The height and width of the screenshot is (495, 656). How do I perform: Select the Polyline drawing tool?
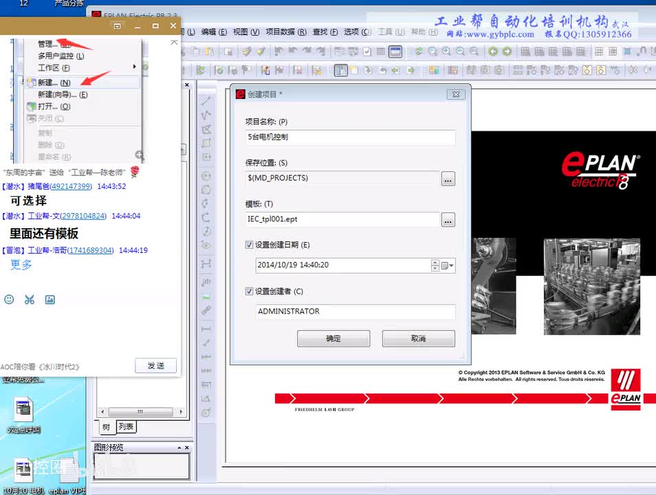[x=206, y=115]
